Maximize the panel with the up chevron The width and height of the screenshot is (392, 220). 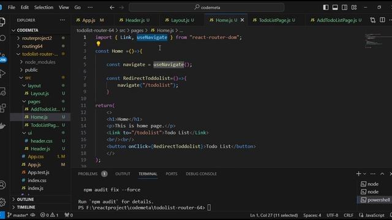pos(382,174)
